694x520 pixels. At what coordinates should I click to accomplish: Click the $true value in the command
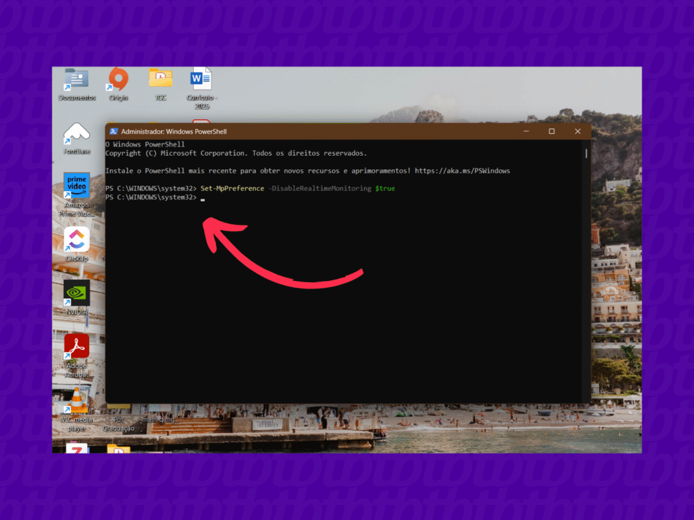click(384, 188)
